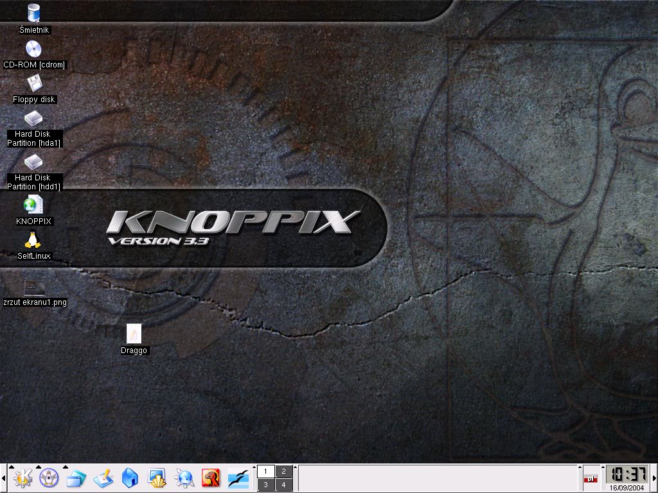This screenshot has width=658, height=493.
Task: Open the K Menu launcher
Action: pyautogui.click(x=23, y=478)
